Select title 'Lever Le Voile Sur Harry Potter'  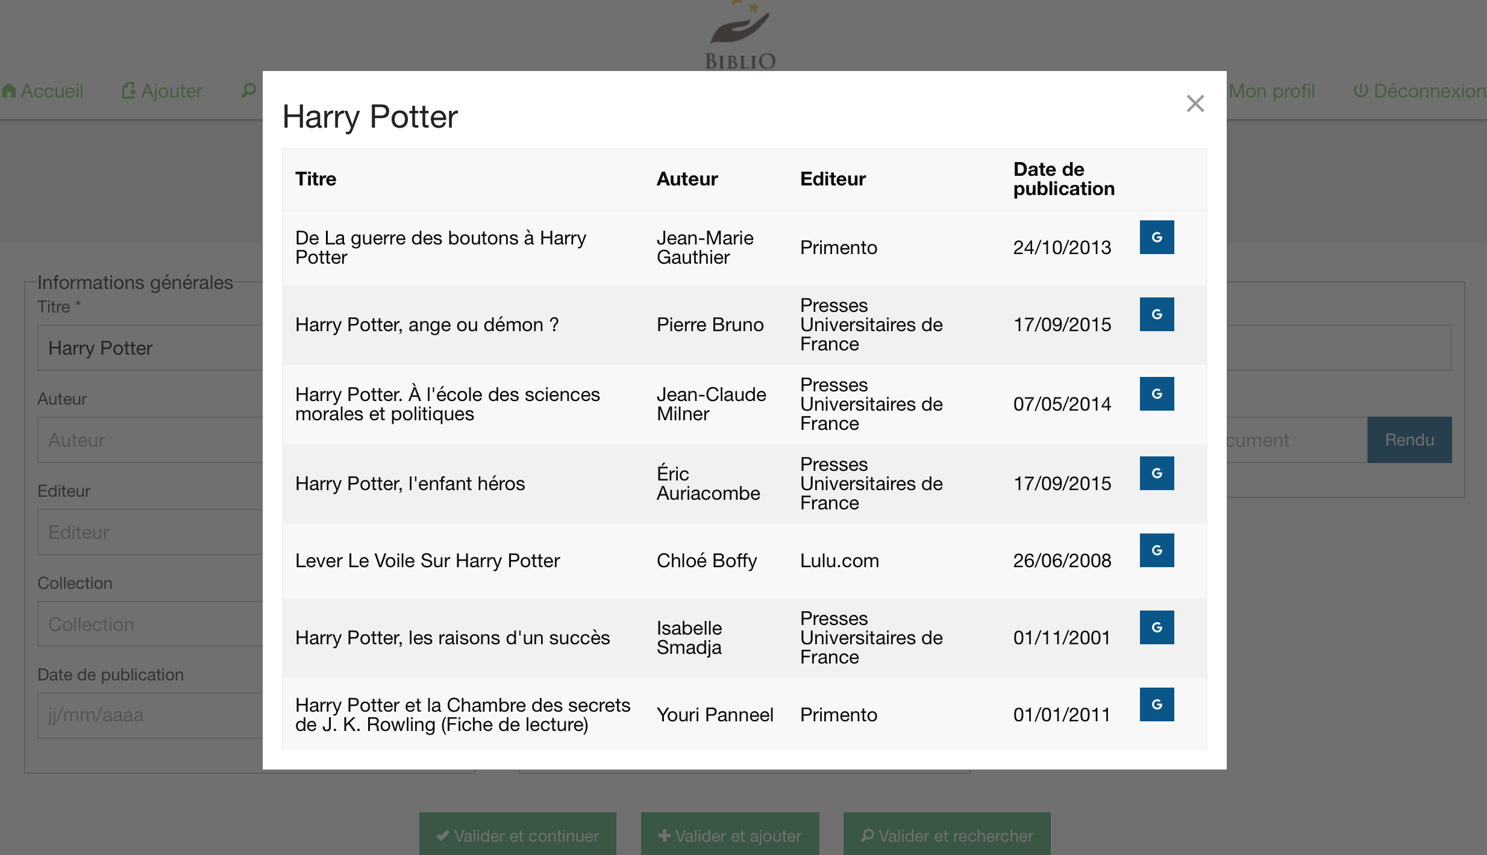(x=427, y=561)
